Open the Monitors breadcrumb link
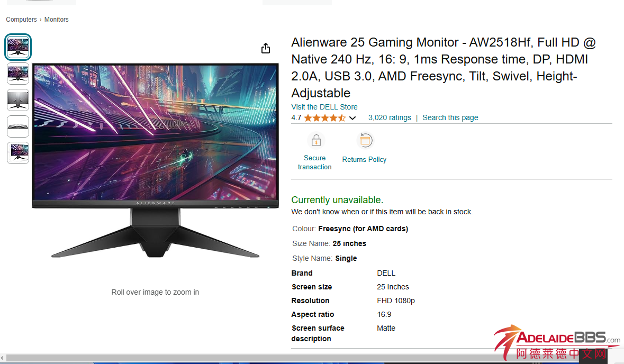The image size is (624, 364). pos(57,20)
